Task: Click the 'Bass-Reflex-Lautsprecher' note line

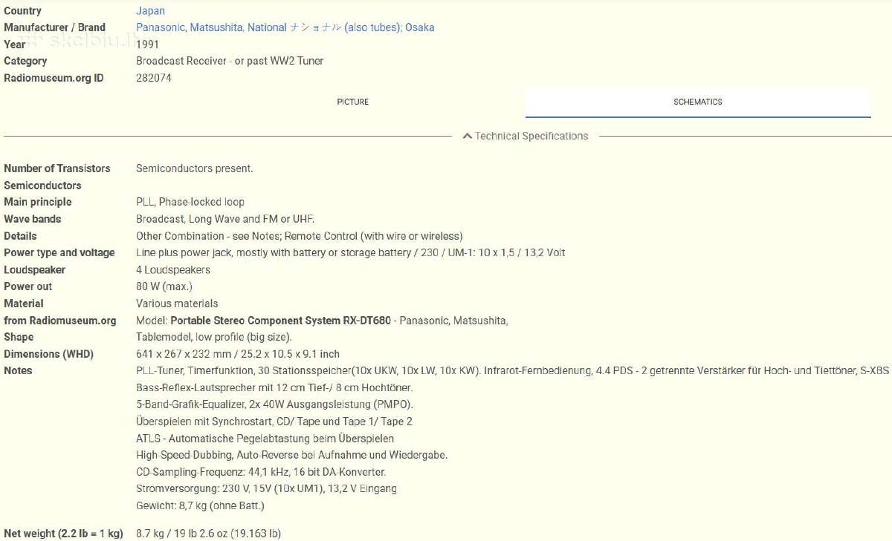Action: tap(274, 387)
